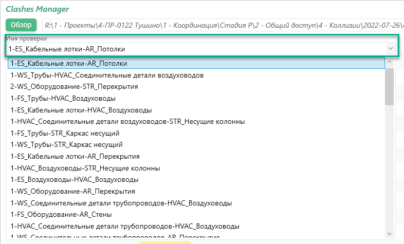Pick 1-HVAC_Воздуховоды-STR_Несущие колонны
The width and height of the screenshot is (404, 244).
coord(196,168)
